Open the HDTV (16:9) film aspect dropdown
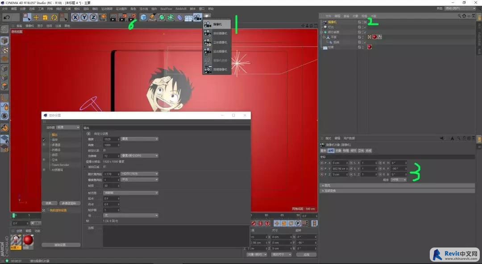 tap(139, 174)
